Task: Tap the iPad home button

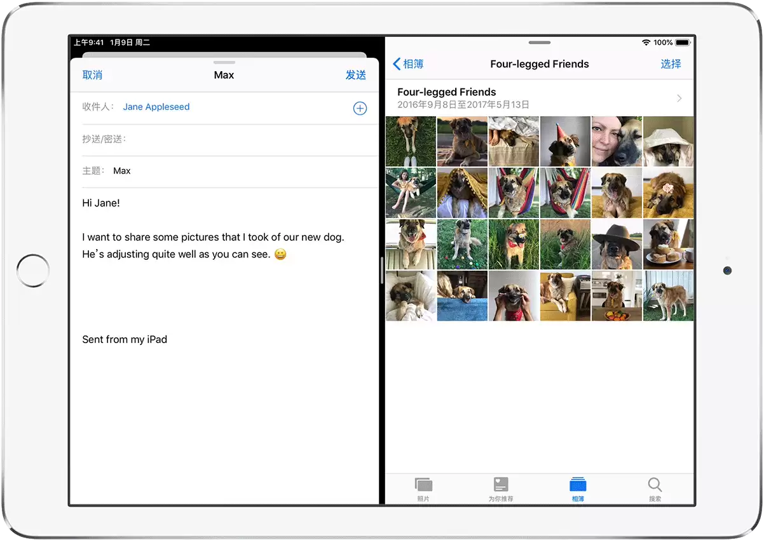Action: coord(33,271)
